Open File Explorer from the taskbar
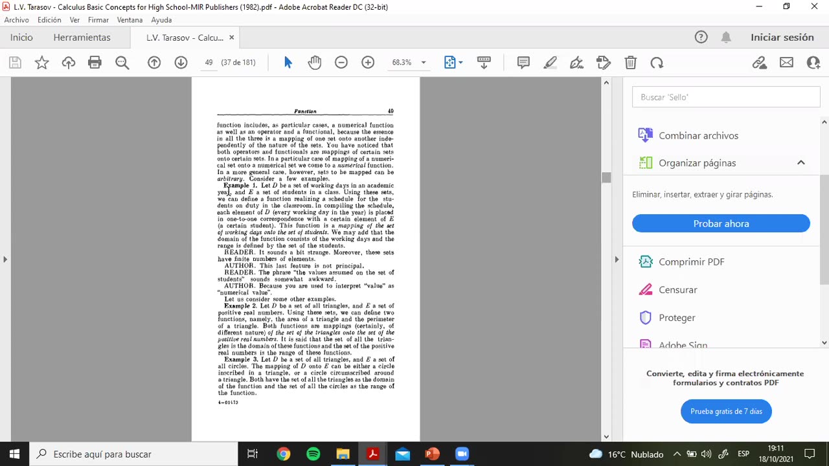 tap(343, 454)
